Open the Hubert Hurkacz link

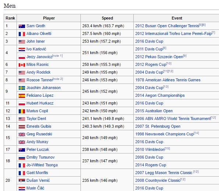point(40,103)
